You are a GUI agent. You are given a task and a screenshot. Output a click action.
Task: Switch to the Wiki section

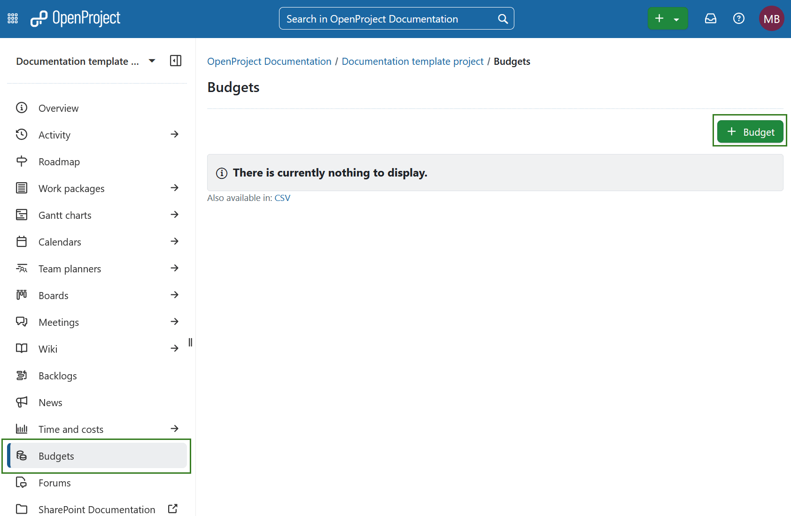point(48,348)
